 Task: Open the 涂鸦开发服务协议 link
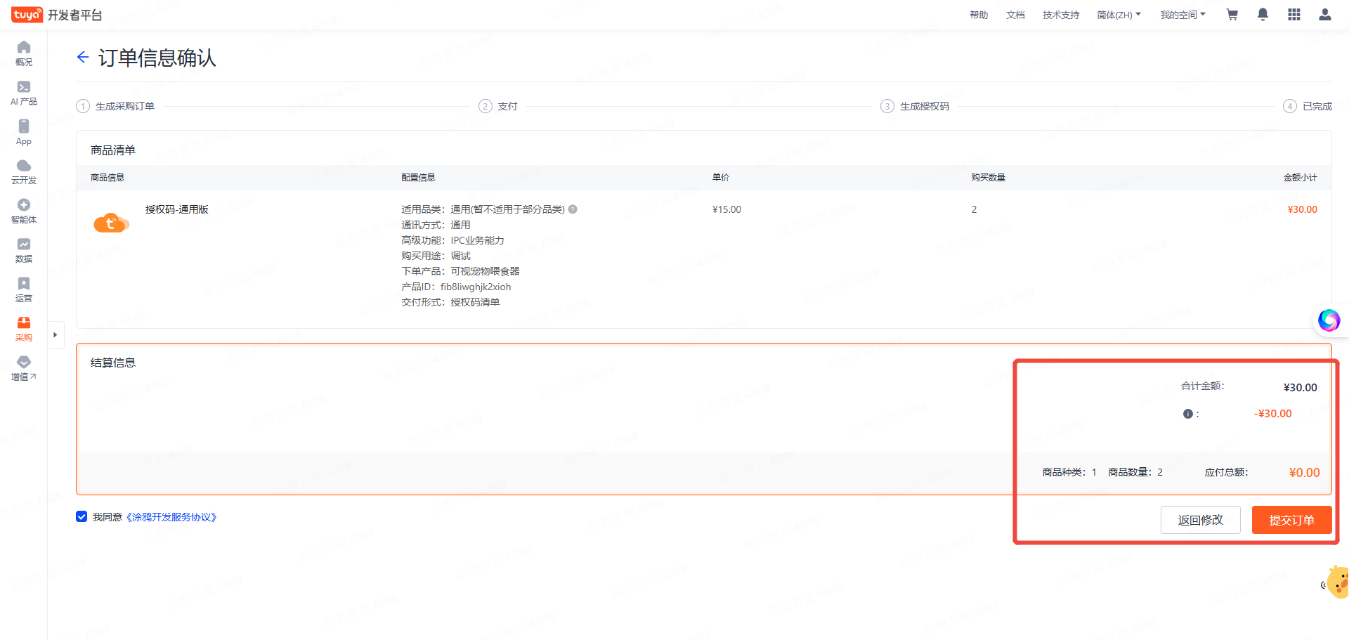pyautogui.click(x=171, y=517)
